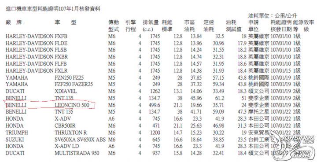Select the 排氣量 column header
317x162 pixels.
pyautogui.click(x=151, y=26)
